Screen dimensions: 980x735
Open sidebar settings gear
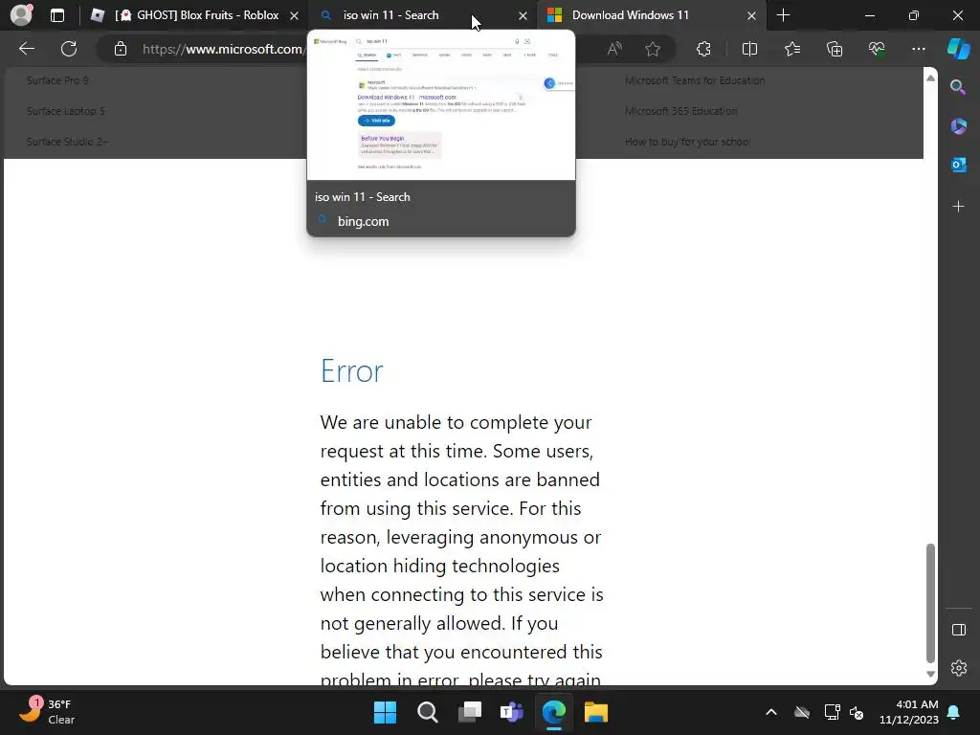click(x=958, y=668)
